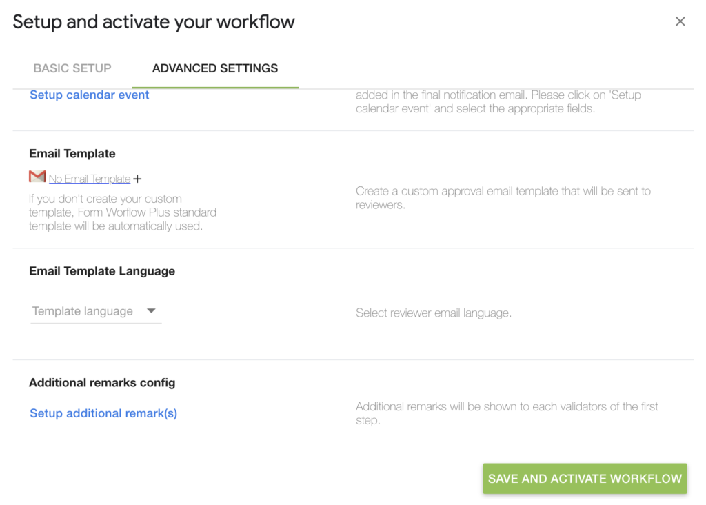Click the 'Setup and activate your workflow' title
The height and width of the screenshot is (505, 706).
coord(154,21)
